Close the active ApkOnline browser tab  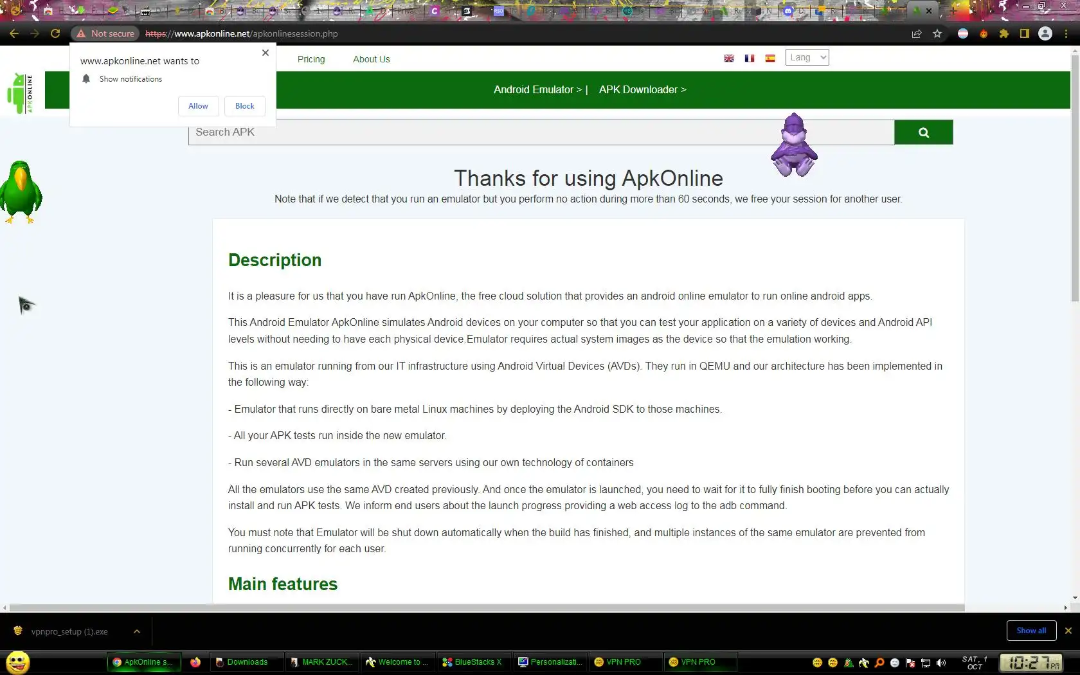[929, 11]
